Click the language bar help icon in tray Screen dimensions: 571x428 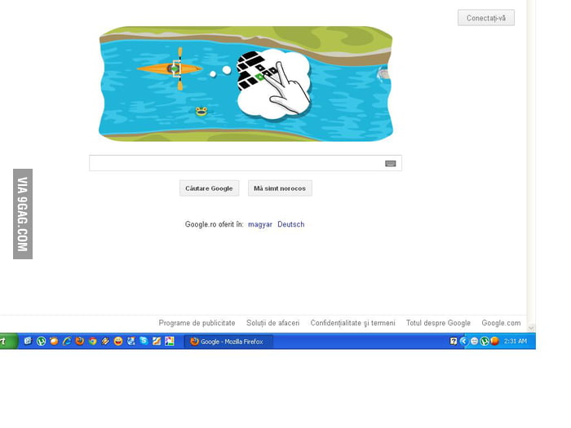[453, 342]
